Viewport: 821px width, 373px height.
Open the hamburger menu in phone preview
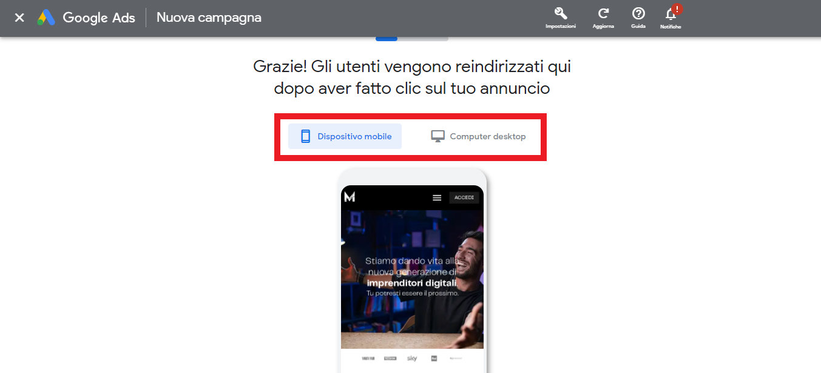pos(437,197)
